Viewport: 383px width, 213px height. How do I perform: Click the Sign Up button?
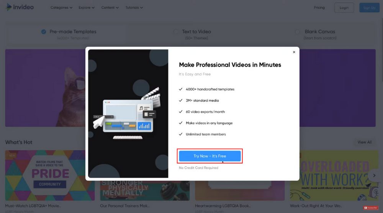coord(369,8)
